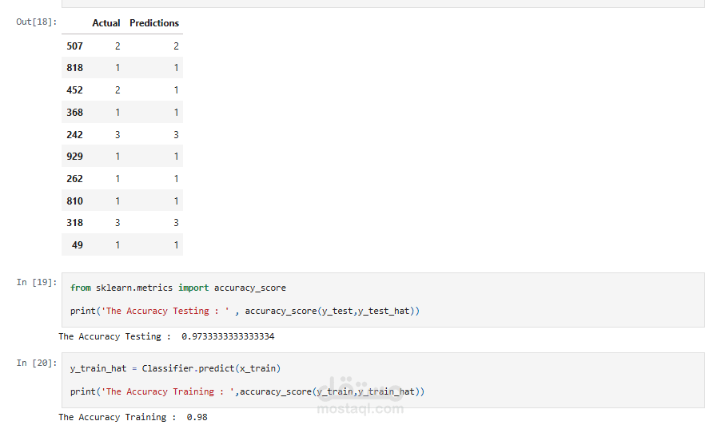Place cursor in the Accuracy Training print statement
Viewport: 721px width, 425px height.
pyautogui.click(x=248, y=391)
